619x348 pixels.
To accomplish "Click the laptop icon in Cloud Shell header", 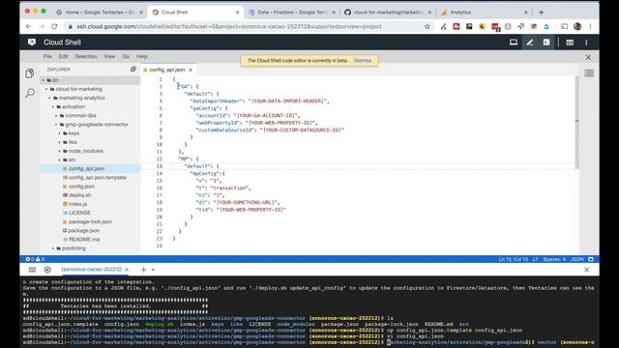I will coord(514,43).
